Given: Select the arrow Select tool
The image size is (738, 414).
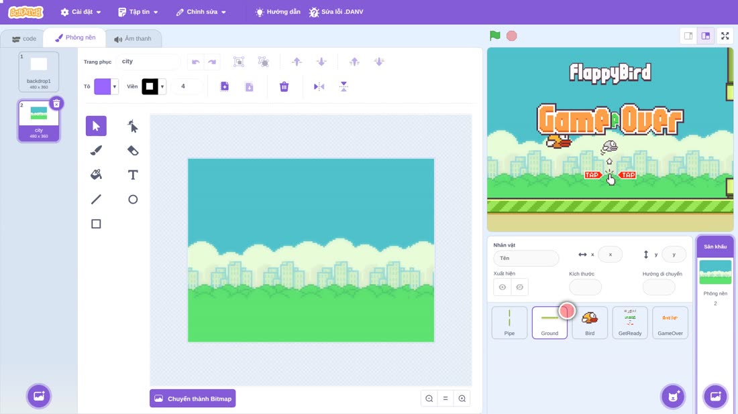Looking at the screenshot, I should click(x=96, y=126).
